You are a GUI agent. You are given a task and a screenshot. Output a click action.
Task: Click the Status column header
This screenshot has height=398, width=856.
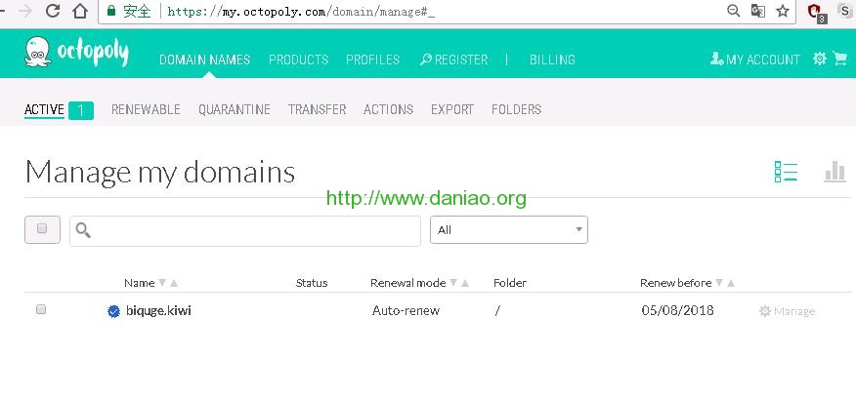coord(312,283)
